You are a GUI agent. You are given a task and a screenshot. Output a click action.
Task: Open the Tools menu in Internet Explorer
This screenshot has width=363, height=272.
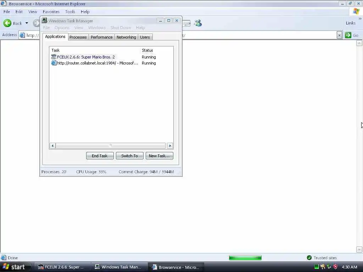tap(70, 12)
